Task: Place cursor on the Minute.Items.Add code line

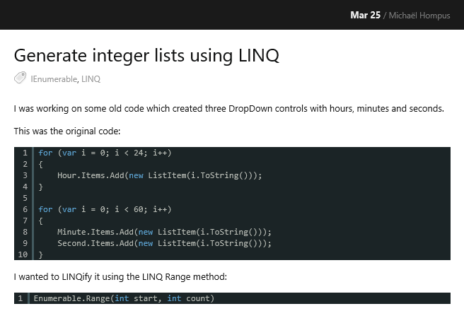Action: pyautogui.click(x=164, y=232)
